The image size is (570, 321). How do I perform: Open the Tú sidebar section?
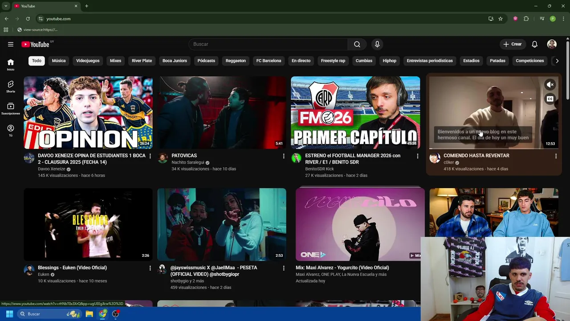(11, 131)
